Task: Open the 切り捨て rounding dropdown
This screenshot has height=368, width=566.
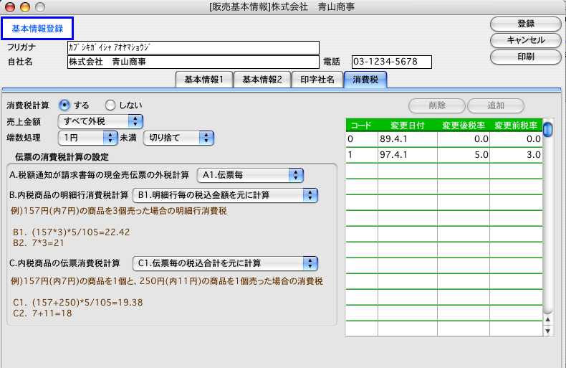Action: click(x=179, y=137)
